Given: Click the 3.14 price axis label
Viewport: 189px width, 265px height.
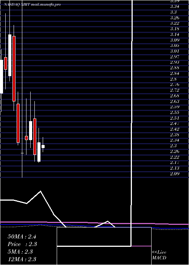Looking at the screenshot, I should [175, 34].
